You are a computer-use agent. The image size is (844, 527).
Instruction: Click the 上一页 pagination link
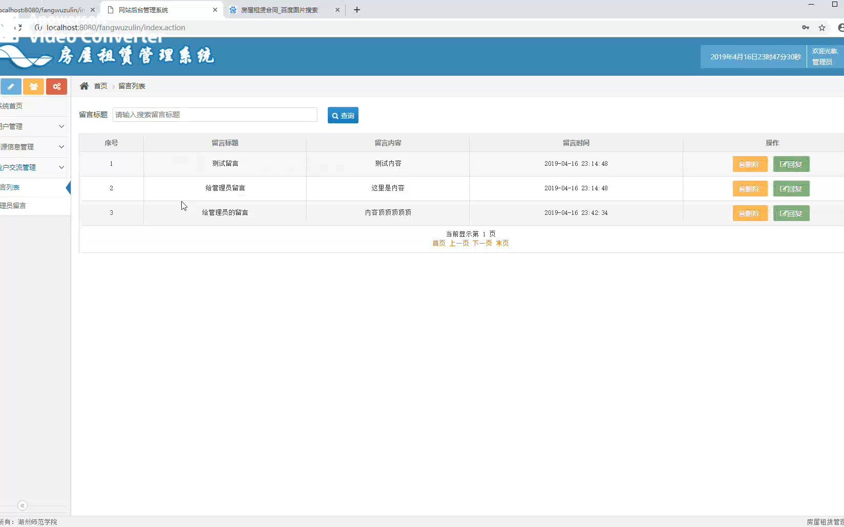tap(459, 243)
